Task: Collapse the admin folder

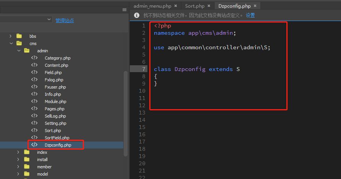Action: pyautogui.click(x=18, y=51)
